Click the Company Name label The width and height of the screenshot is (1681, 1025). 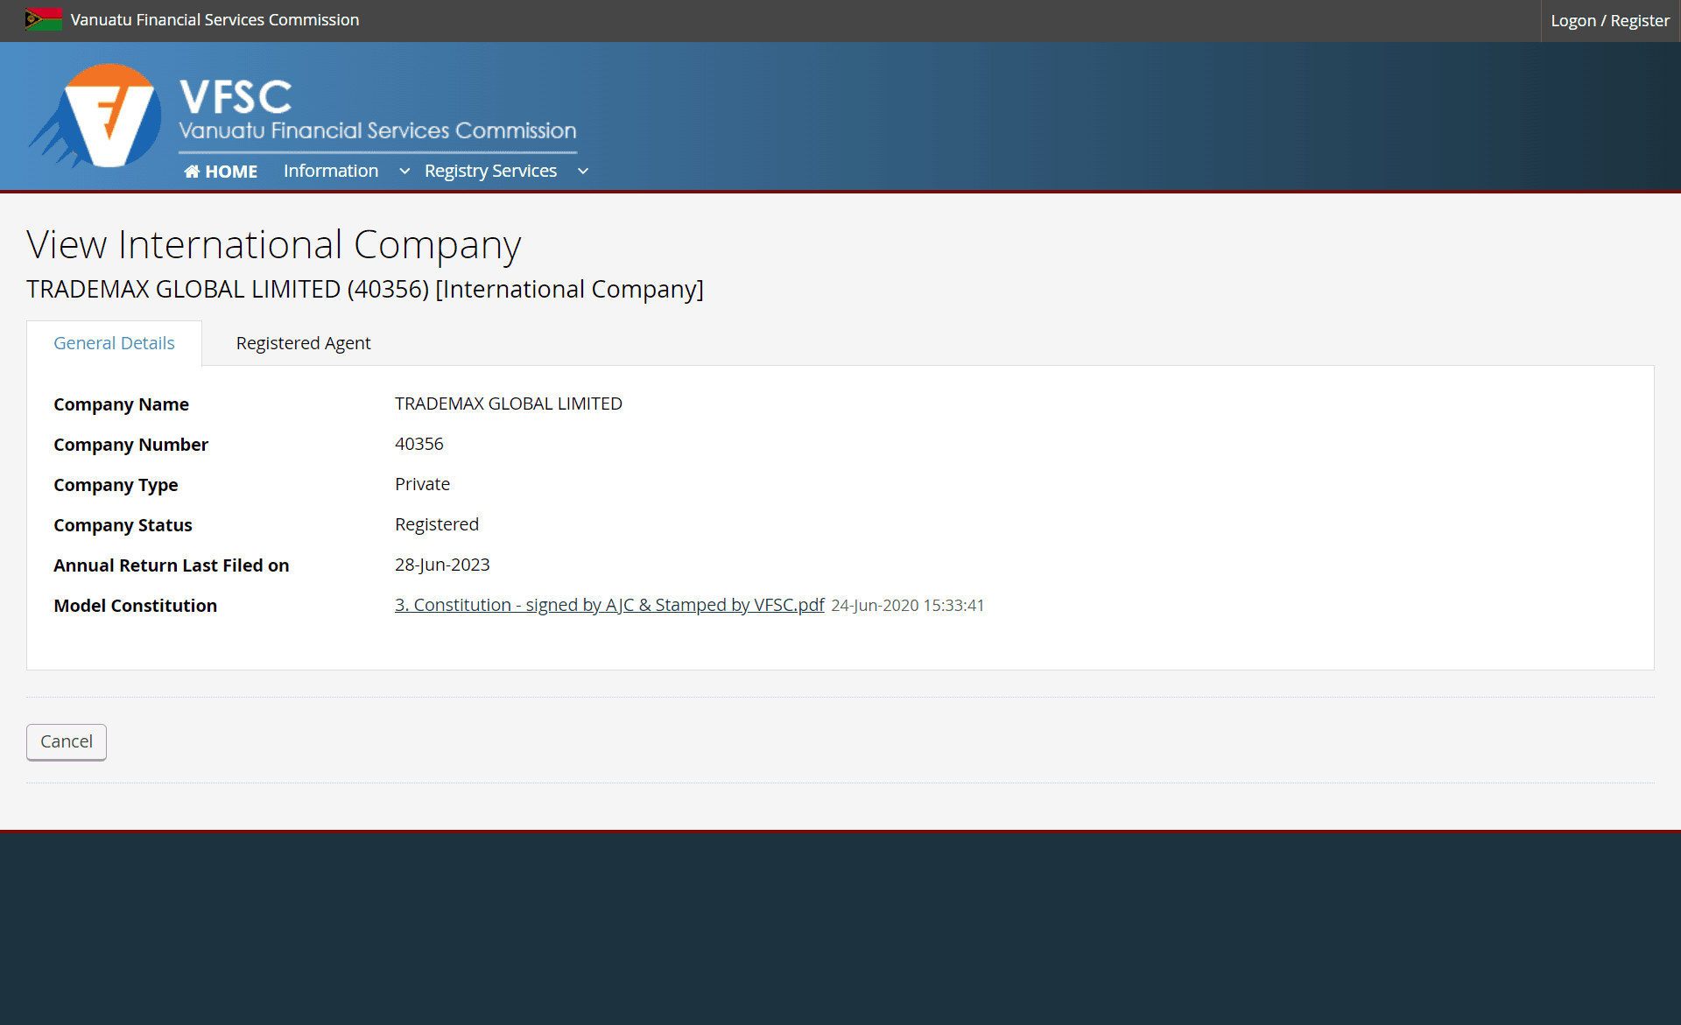(121, 404)
